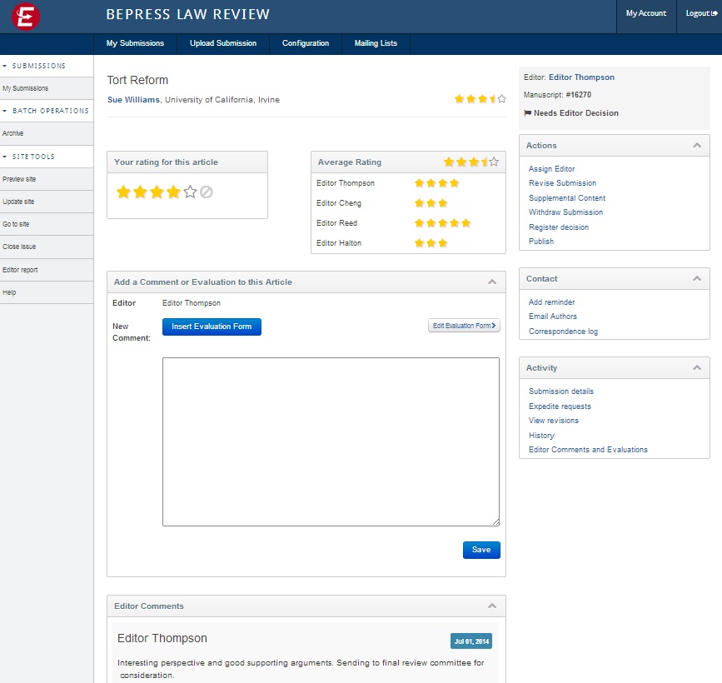Click the Needs Editor Decision flag icon
The width and height of the screenshot is (722, 683).
527,113
